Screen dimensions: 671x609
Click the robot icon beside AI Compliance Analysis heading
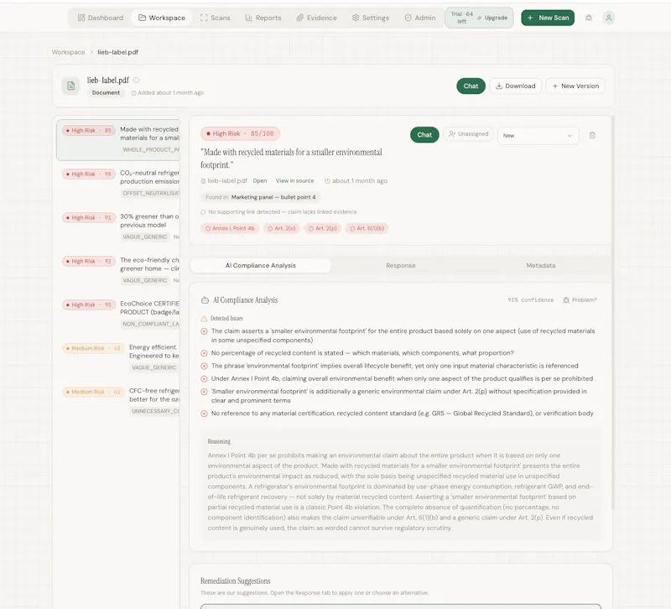pyautogui.click(x=205, y=300)
